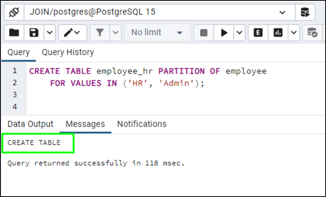Open the edit pencil menu
326x197 pixels.
73,32
